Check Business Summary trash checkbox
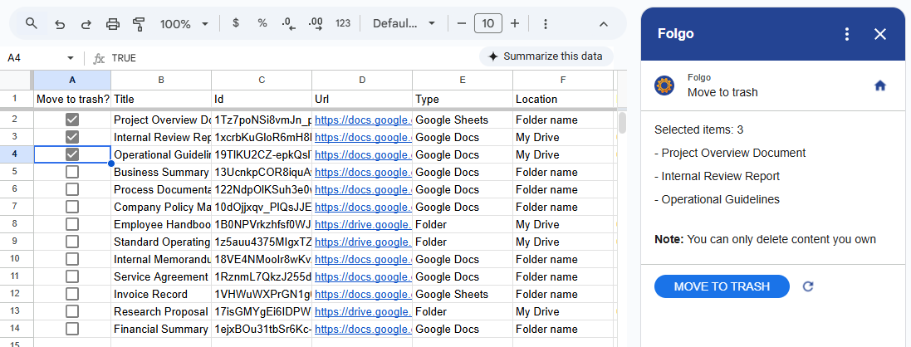This screenshot has width=911, height=347. (x=72, y=172)
